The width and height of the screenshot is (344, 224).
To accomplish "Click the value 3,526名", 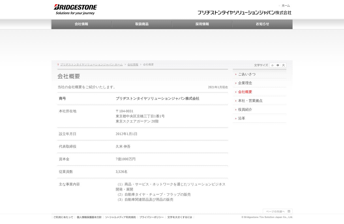I will [x=122, y=172].
